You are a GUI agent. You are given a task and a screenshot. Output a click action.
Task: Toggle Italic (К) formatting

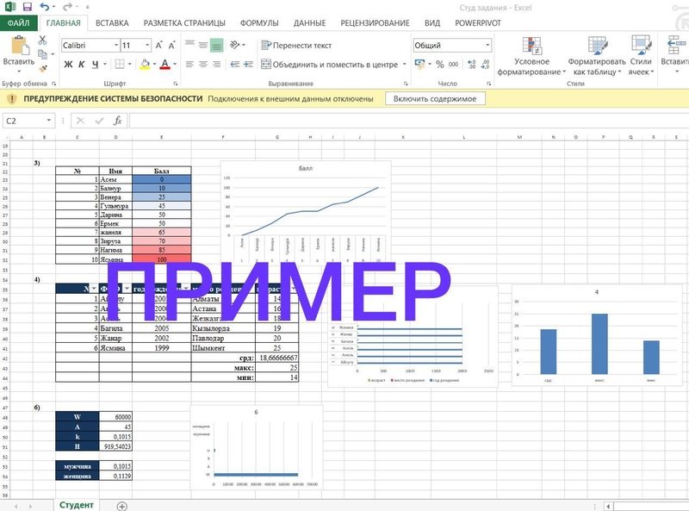(82, 65)
